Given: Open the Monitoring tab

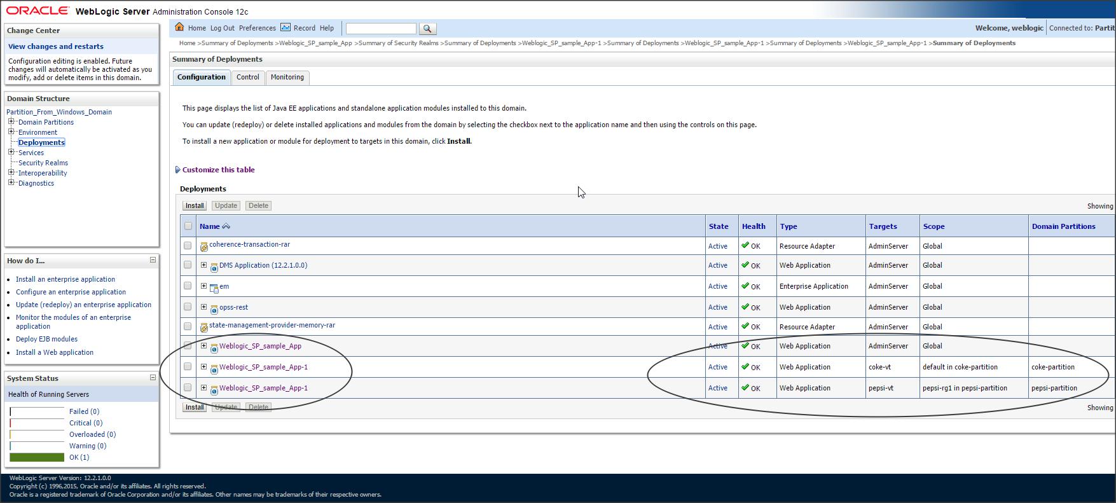Looking at the screenshot, I should click(x=287, y=77).
